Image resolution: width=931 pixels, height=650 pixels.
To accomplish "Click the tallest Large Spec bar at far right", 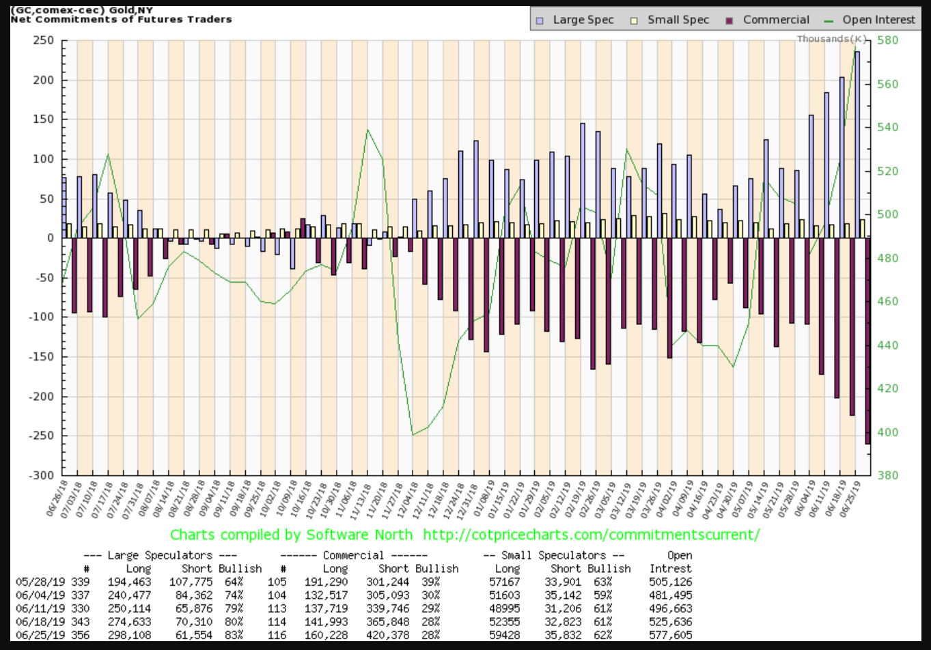I will pyautogui.click(x=857, y=145).
